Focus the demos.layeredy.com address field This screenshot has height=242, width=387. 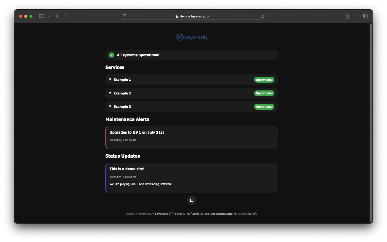pyautogui.click(x=193, y=16)
